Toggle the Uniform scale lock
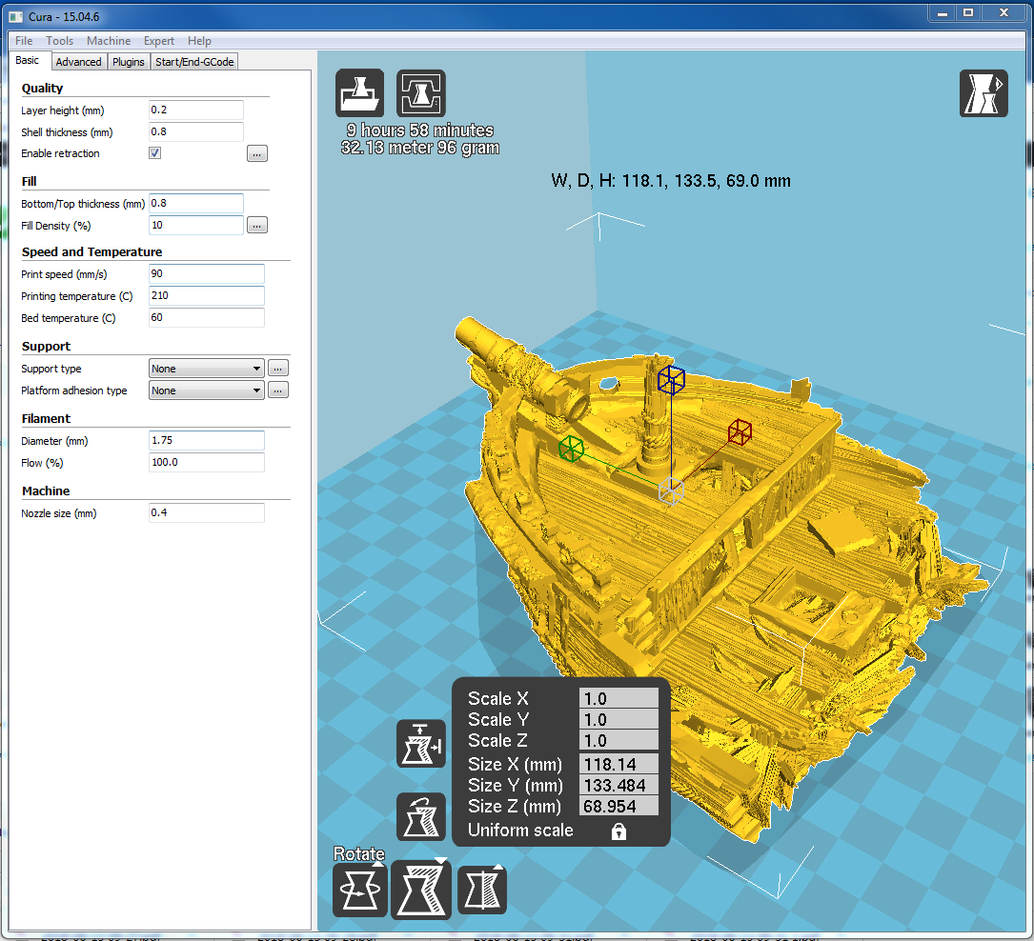 [618, 831]
